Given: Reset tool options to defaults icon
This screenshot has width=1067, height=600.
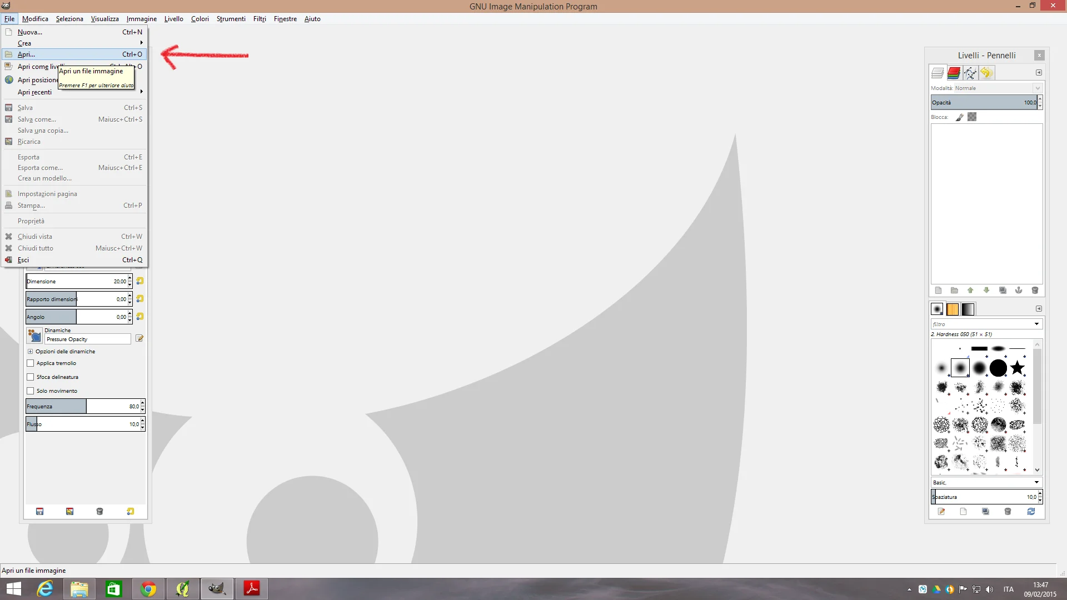Looking at the screenshot, I should (x=130, y=512).
